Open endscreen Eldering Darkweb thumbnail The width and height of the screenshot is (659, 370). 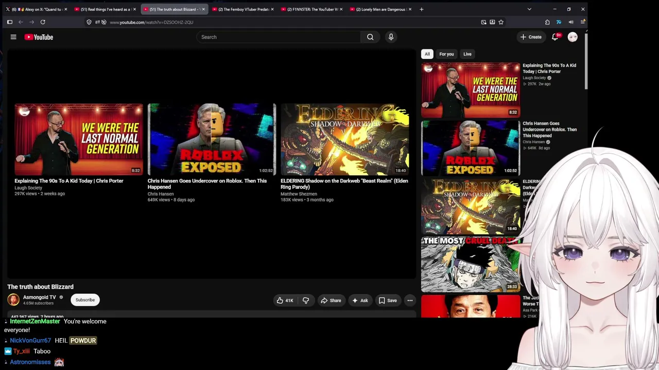[x=345, y=139]
